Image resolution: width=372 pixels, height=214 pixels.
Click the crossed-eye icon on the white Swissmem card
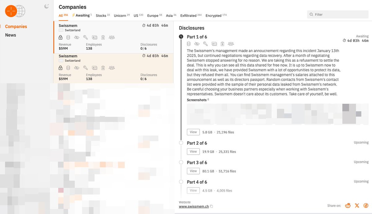click(77, 37)
